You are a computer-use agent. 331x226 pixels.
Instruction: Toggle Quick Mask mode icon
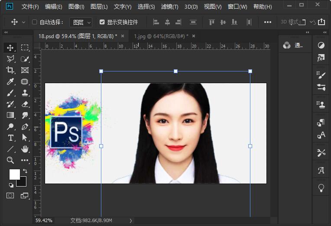pos(10,196)
